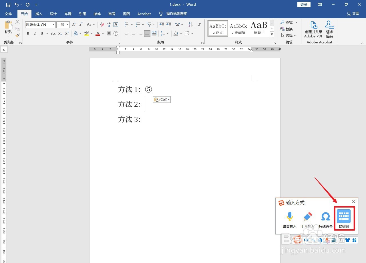
Task: Click the distributed alignment icon
Action: pyautogui.click(x=154, y=33)
